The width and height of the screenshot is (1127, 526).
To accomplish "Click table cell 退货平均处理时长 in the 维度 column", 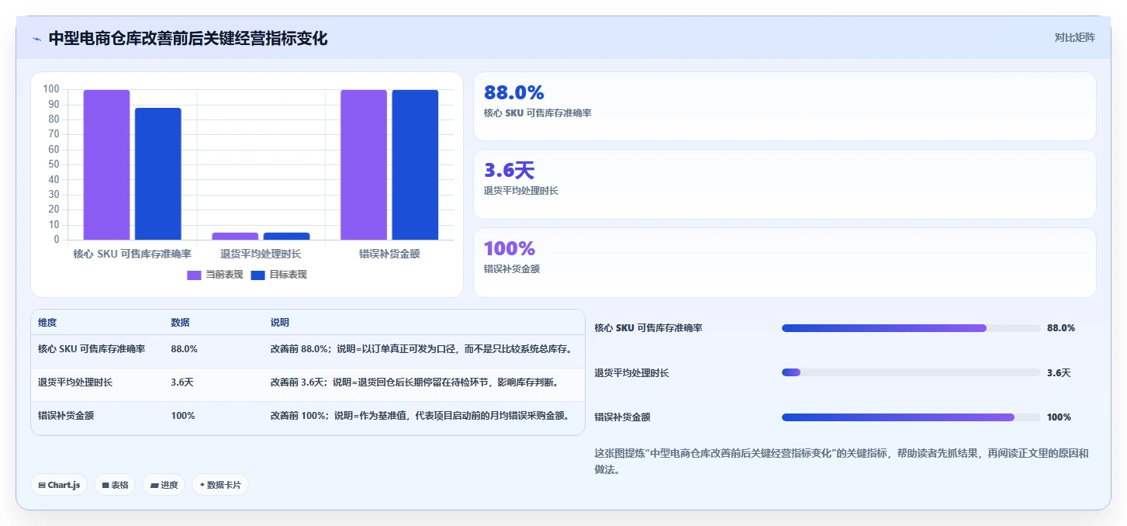I will pyautogui.click(x=75, y=382).
